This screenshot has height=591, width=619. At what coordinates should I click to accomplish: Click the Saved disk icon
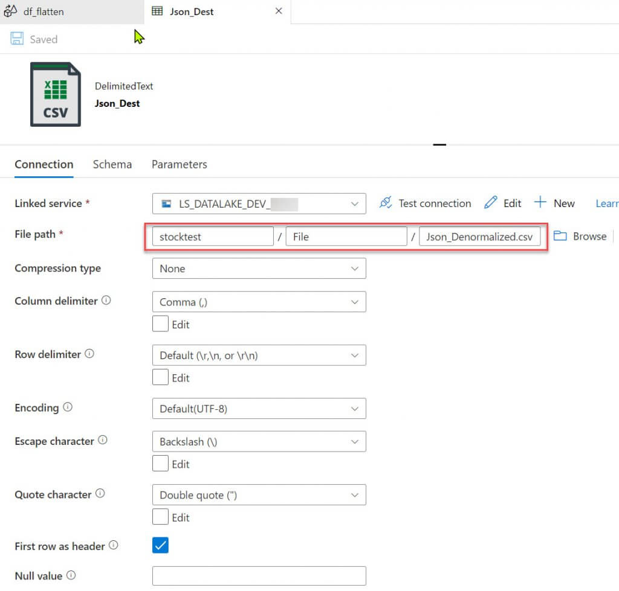[17, 39]
